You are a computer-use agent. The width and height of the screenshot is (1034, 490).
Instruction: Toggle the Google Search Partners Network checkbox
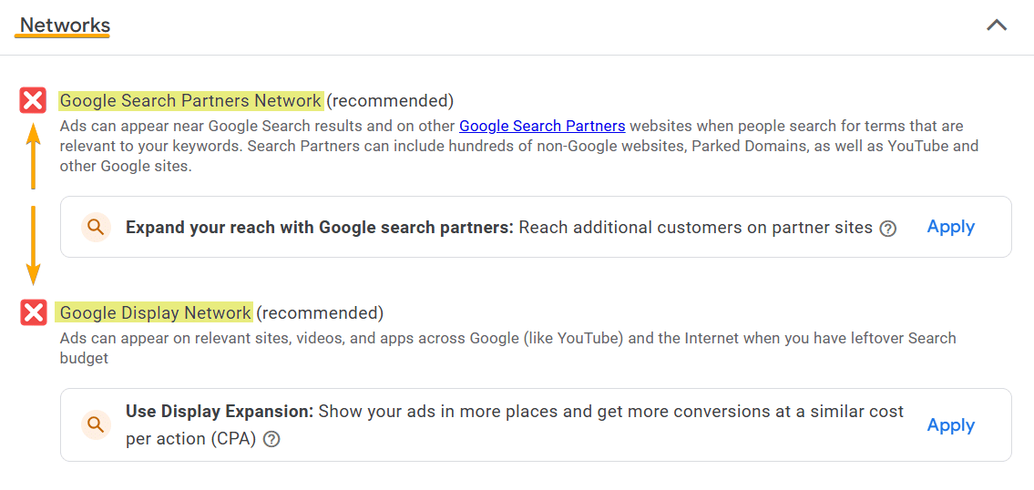point(34,100)
